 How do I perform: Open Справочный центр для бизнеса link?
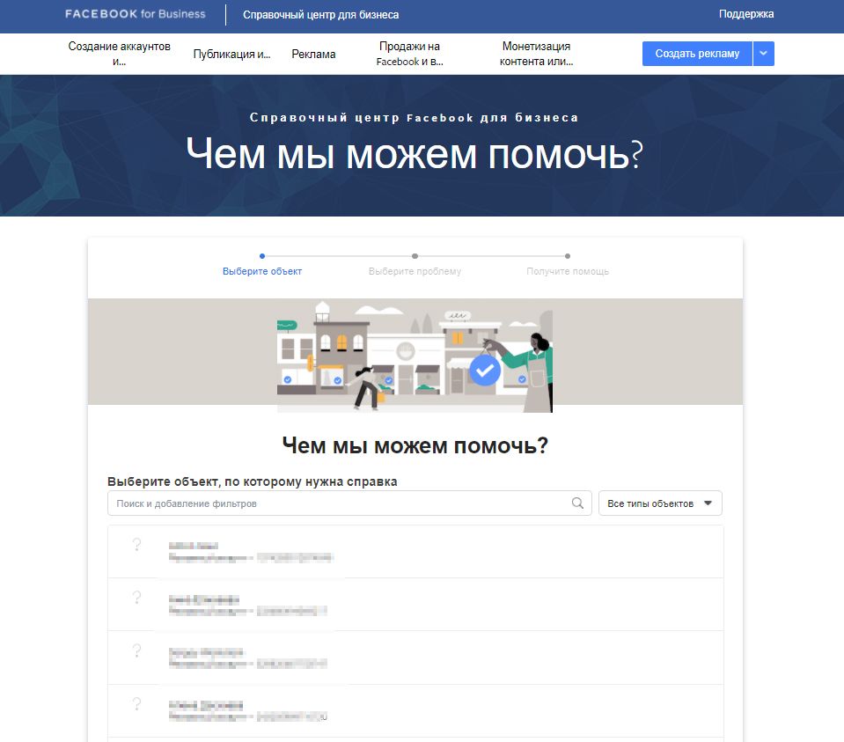coord(321,15)
